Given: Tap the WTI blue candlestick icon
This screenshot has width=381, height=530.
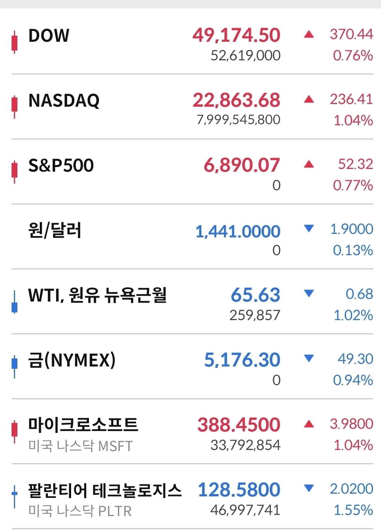Looking at the screenshot, I should tap(15, 302).
